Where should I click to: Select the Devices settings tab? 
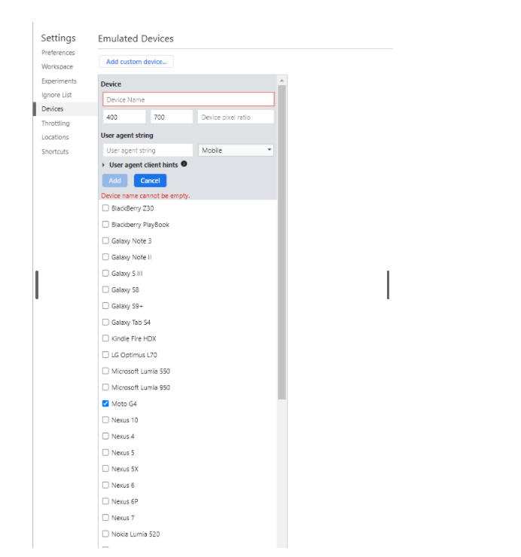point(53,109)
